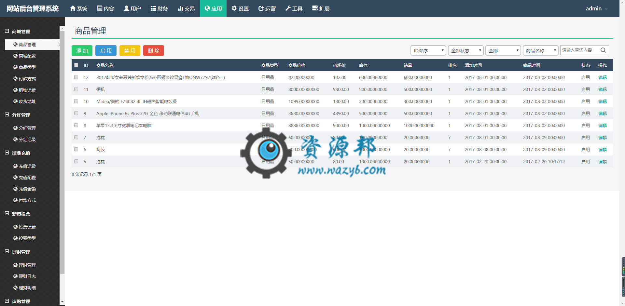Click 编辑 link for product ID 5

pyautogui.click(x=603, y=162)
